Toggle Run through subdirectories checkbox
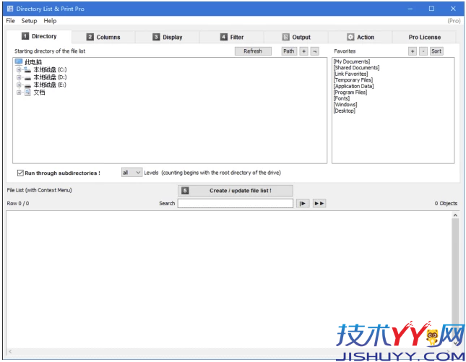 tap(20, 173)
